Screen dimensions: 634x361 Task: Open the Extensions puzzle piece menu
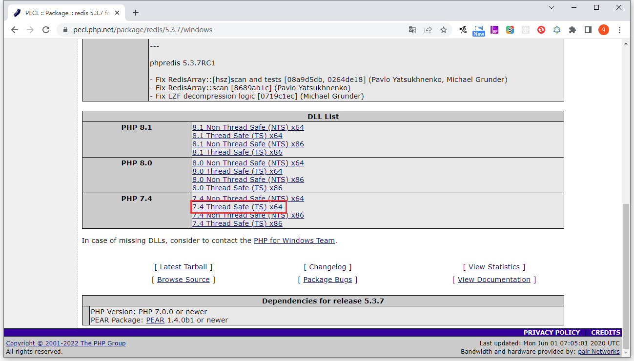click(573, 30)
